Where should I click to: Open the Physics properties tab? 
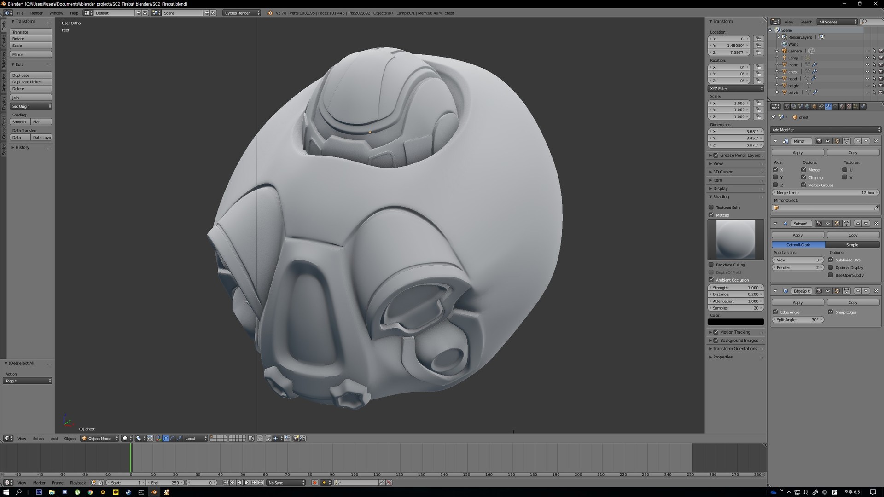863,106
